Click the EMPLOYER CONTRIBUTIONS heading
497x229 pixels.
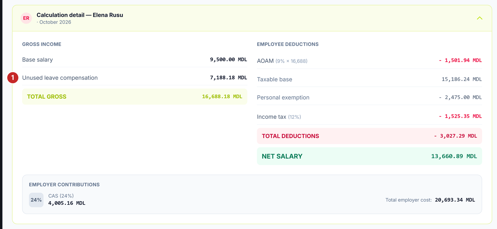[x=64, y=185]
